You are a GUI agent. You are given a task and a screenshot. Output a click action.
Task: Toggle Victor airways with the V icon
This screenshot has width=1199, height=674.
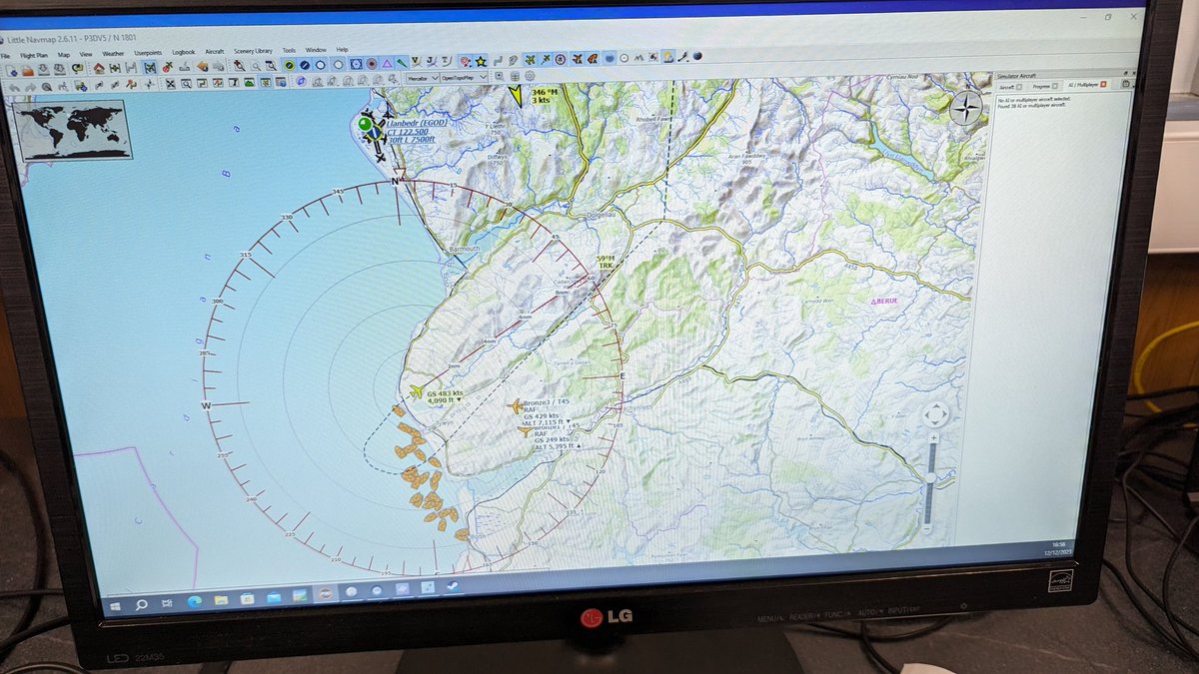[x=416, y=63]
